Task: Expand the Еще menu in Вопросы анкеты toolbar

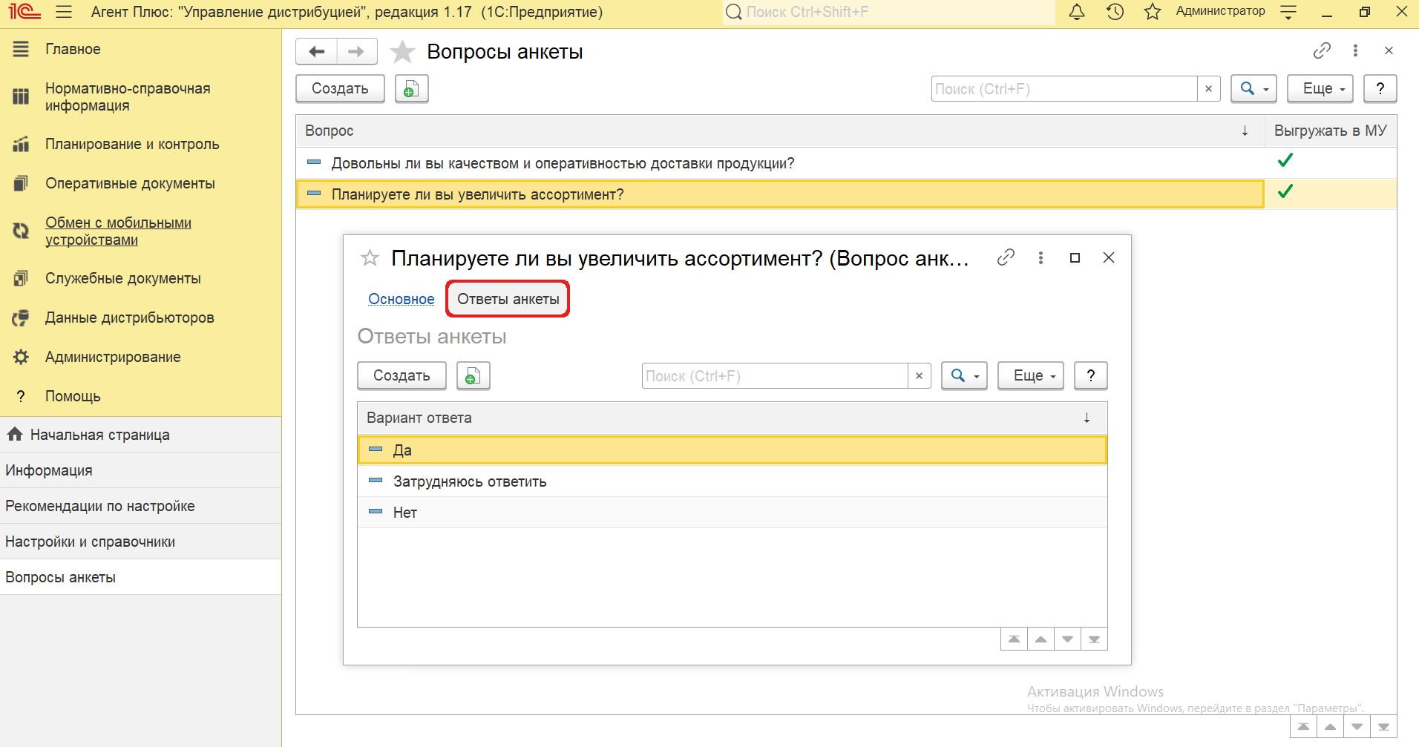Action: 1320,89
